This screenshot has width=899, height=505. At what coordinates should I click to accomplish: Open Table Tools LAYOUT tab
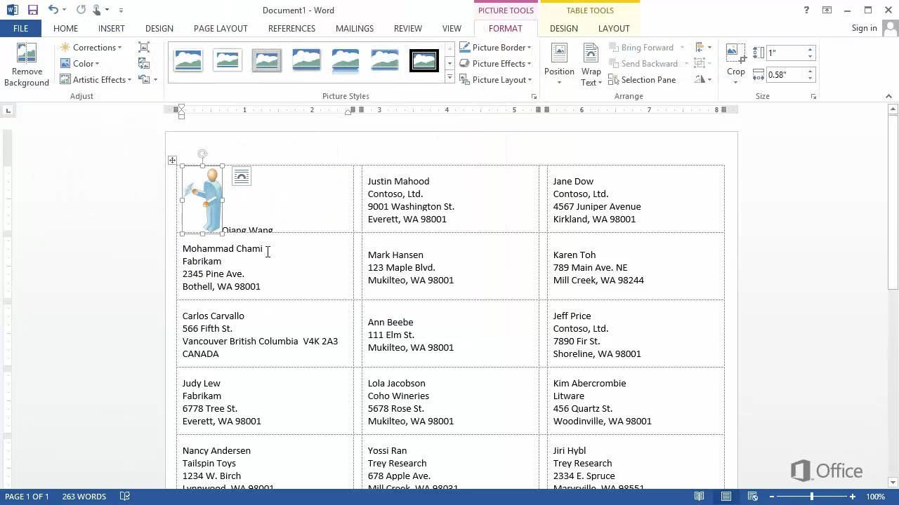(614, 28)
